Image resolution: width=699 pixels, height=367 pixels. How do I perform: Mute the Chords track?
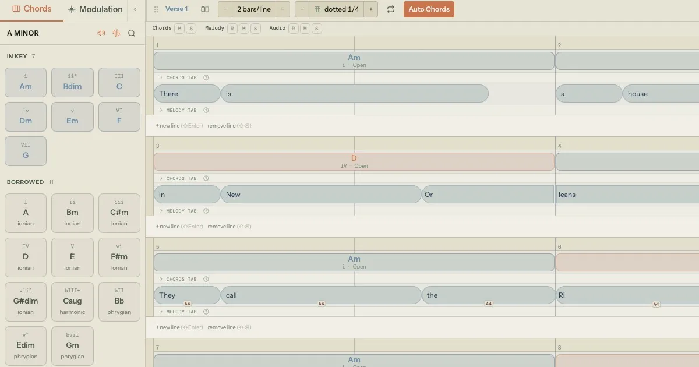pyautogui.click(x=179, y=29)
